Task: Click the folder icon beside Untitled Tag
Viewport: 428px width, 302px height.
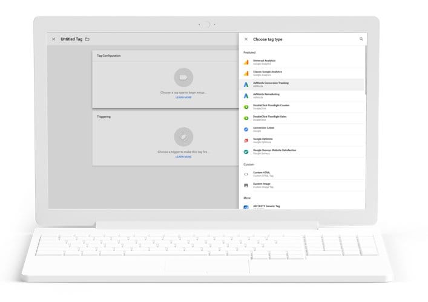Action: pyautogui.click(x=87, y=39)
